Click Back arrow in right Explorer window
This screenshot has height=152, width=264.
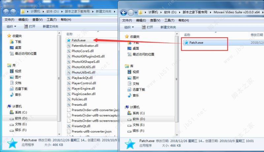(x=123, y=13)
